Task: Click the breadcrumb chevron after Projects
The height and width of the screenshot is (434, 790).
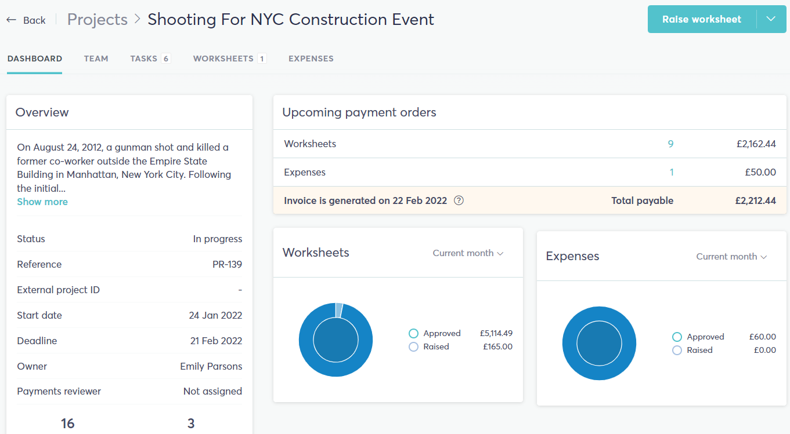Action: point(138,19)
